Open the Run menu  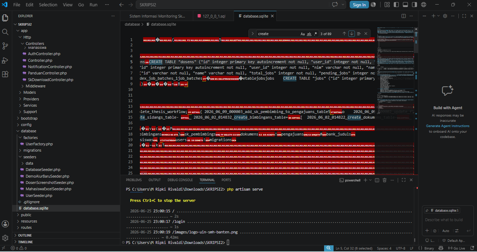coord(93,5)
